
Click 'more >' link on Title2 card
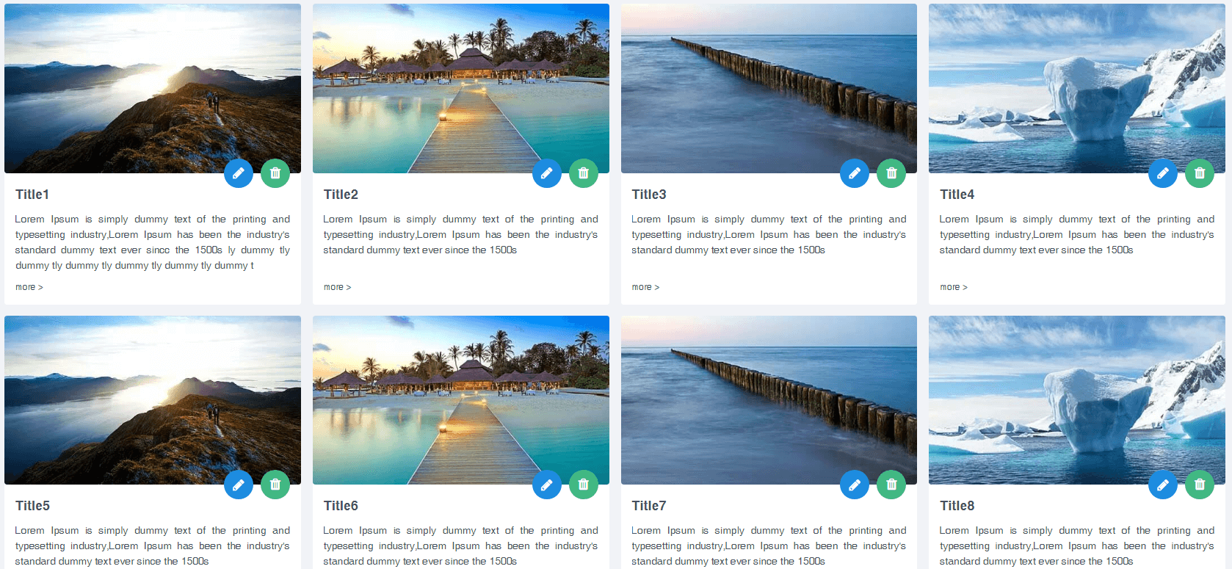tap(338, 287)
